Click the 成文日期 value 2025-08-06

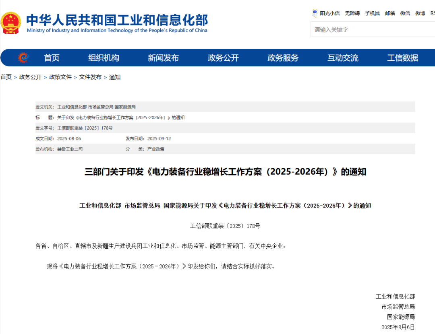(x=69, y=138)
